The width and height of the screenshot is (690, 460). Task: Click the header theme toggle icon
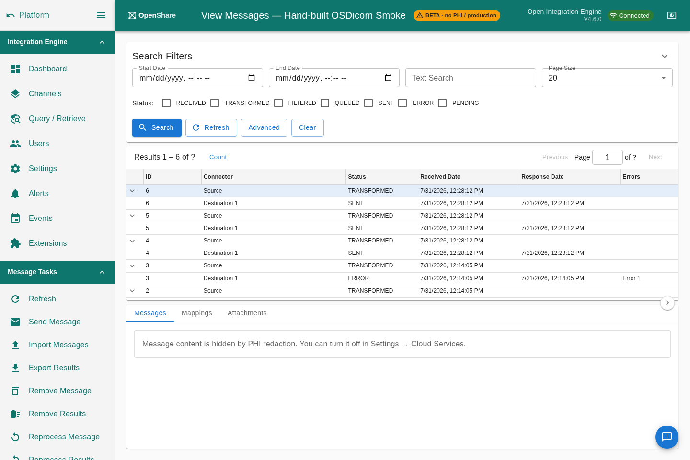[x=672, y=15]
